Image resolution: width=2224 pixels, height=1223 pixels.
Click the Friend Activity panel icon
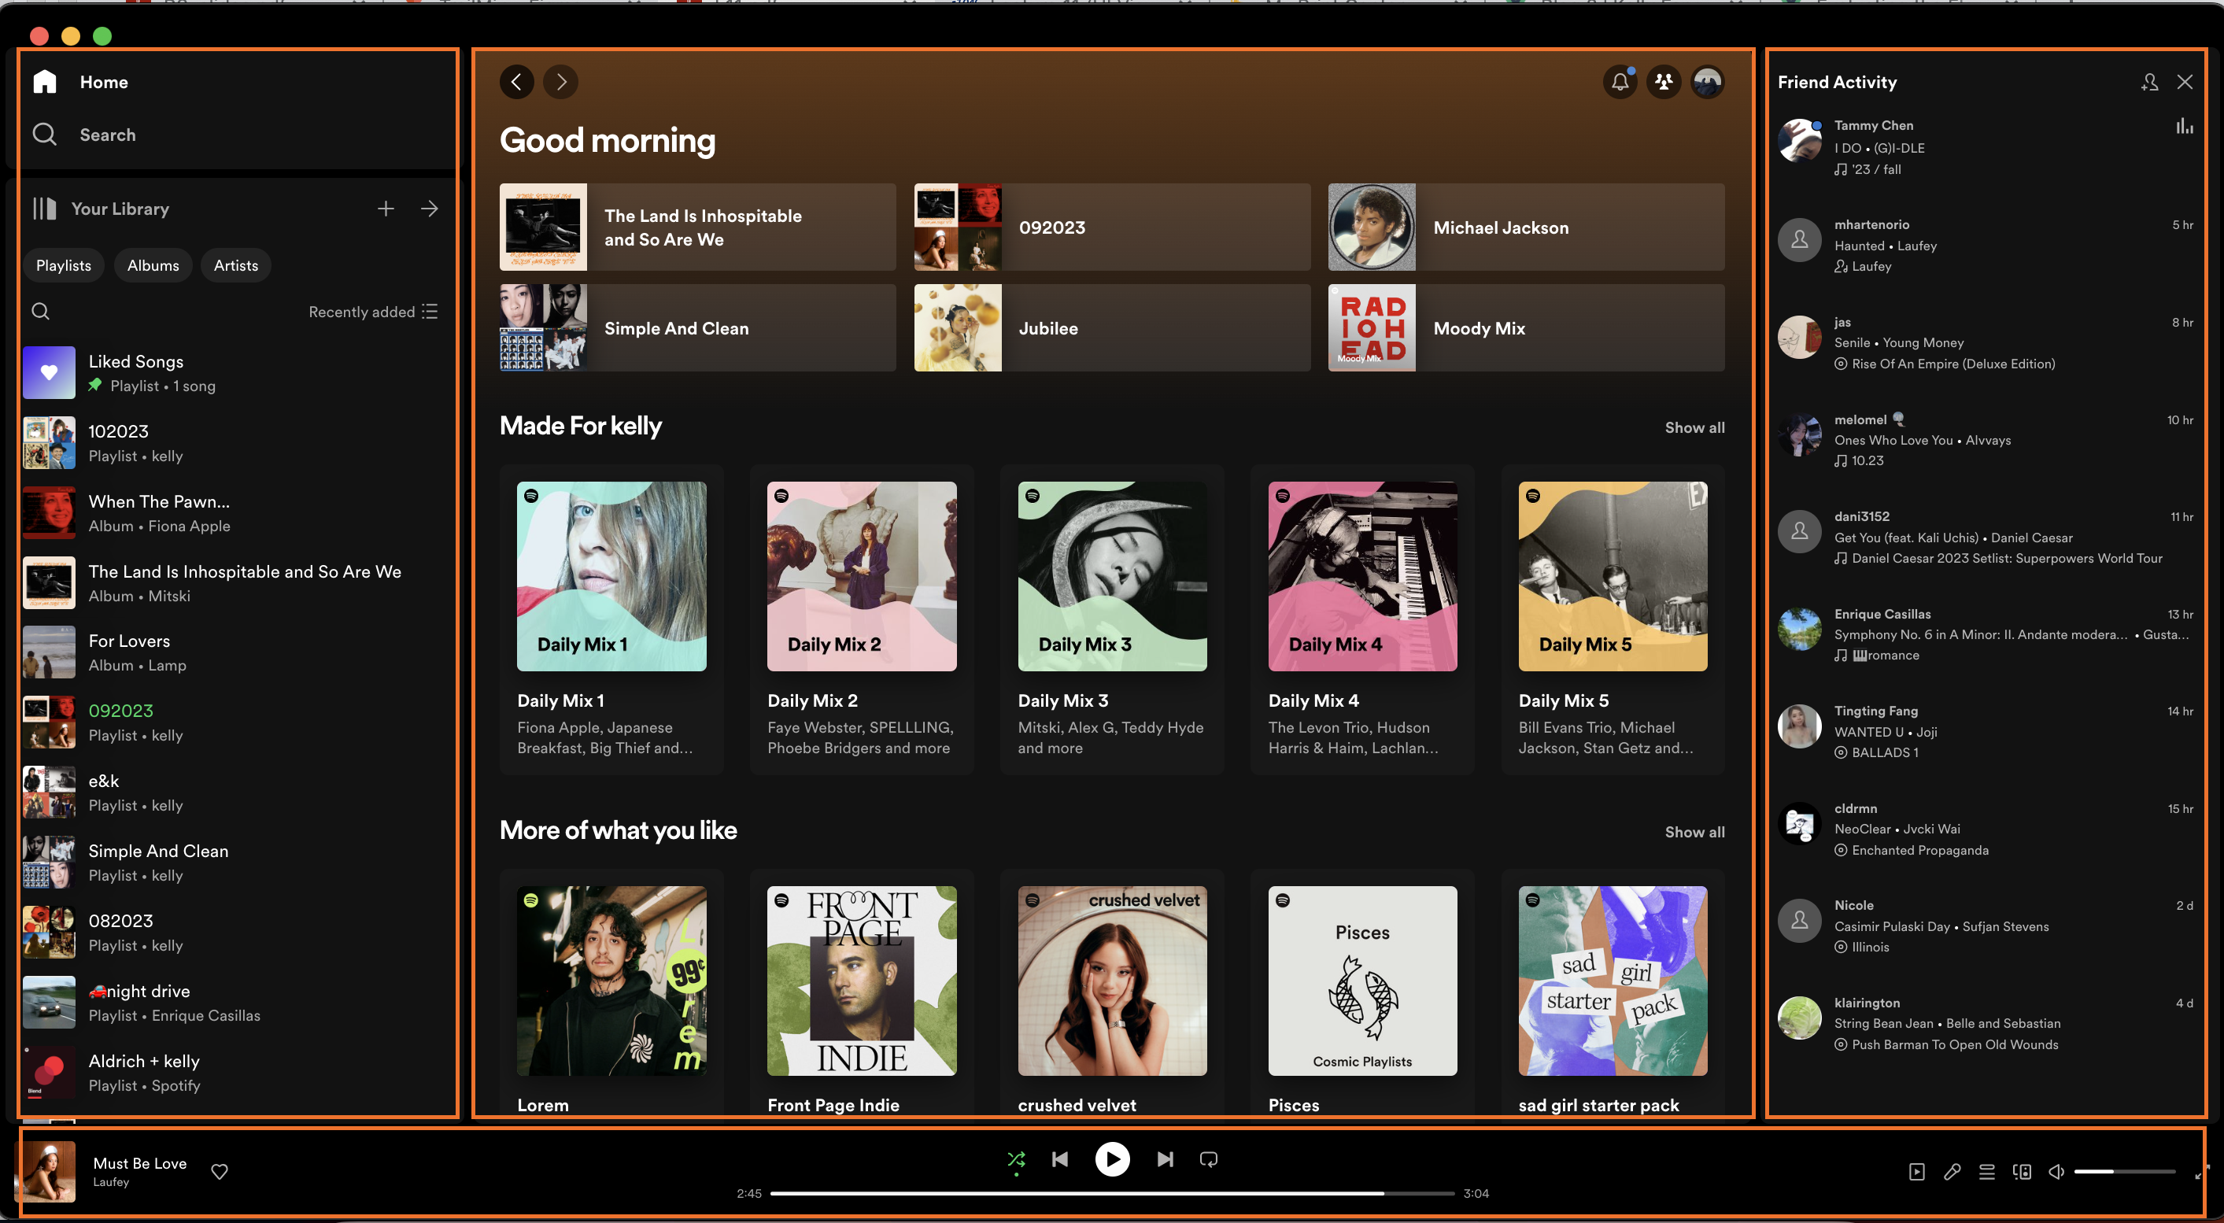(1664, 81)
